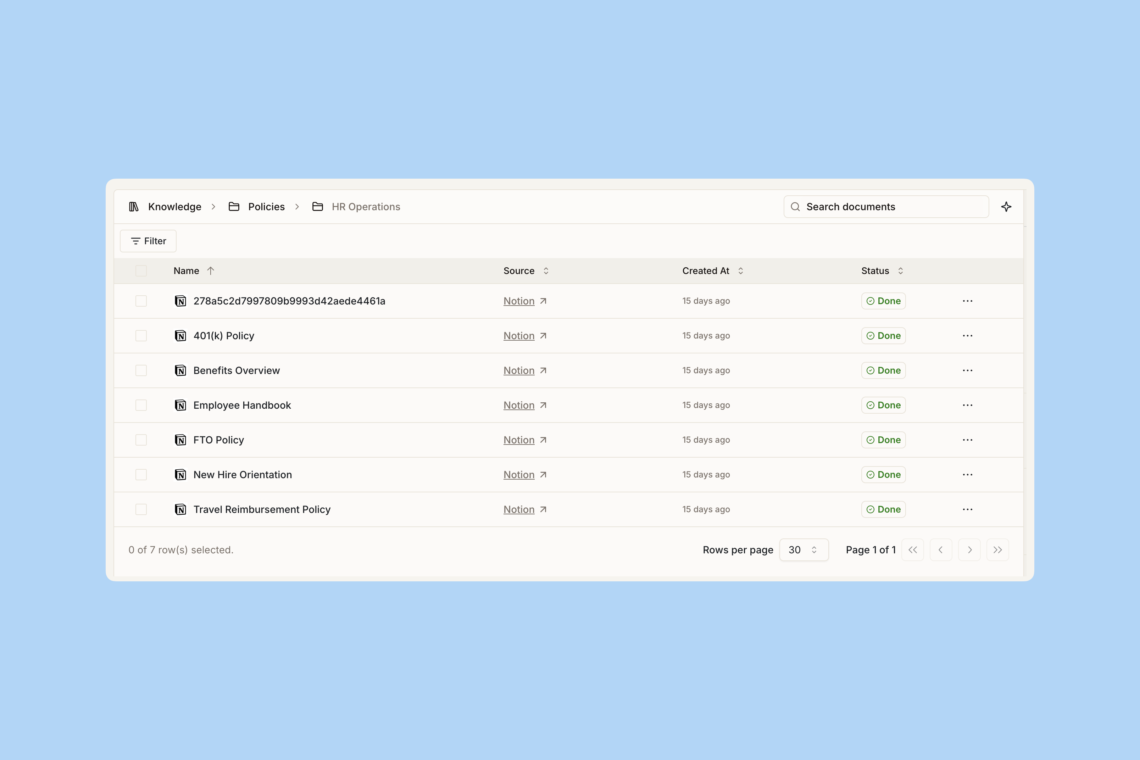Screen dimensions: 1140x760
Task: Click the next page chevron icon
Action: pos(969,550)
